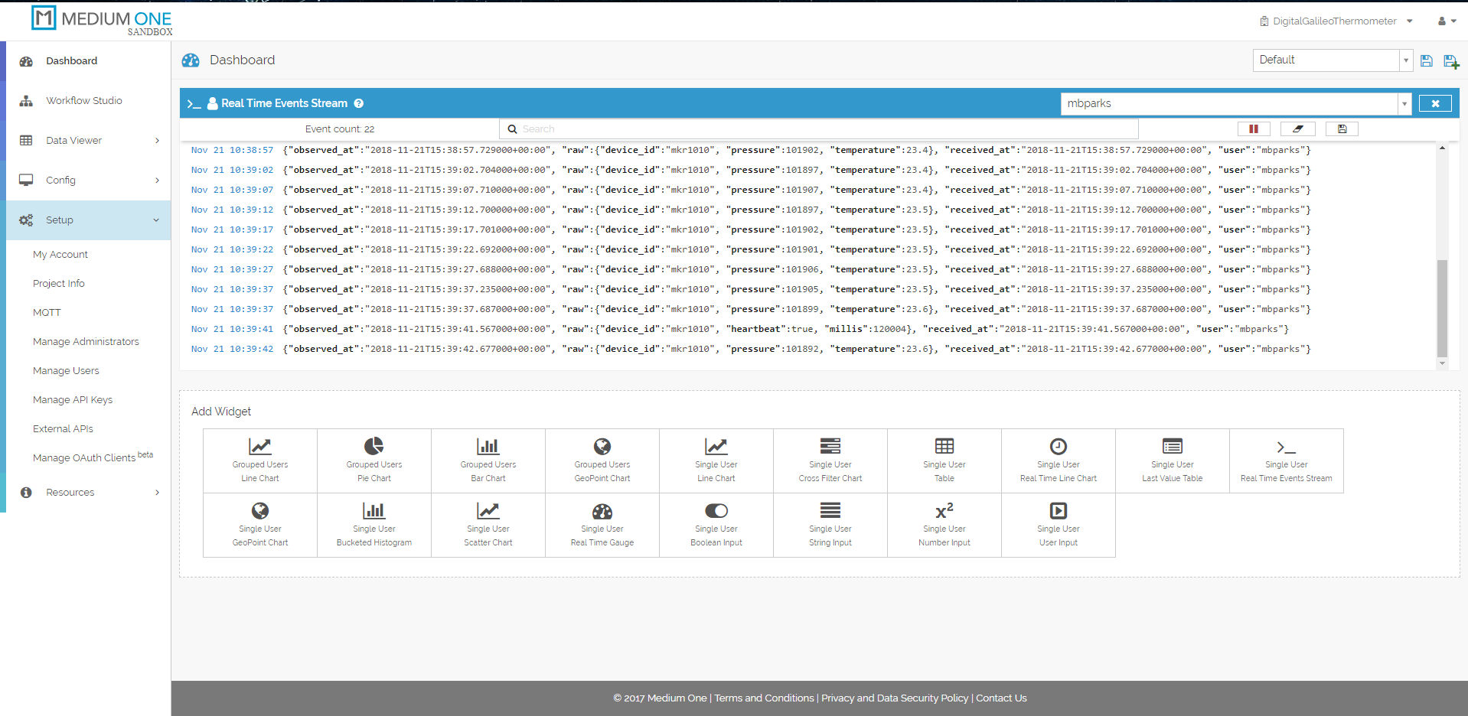1468x716 pixels.
Task: Click the events stream Search field
Action: tap(819, 129)
